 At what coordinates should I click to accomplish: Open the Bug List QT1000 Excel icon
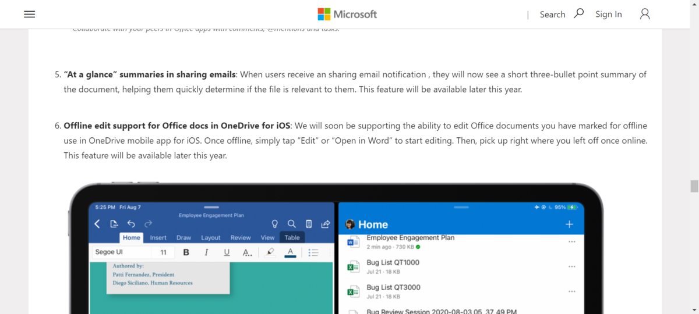coord(352,267)
